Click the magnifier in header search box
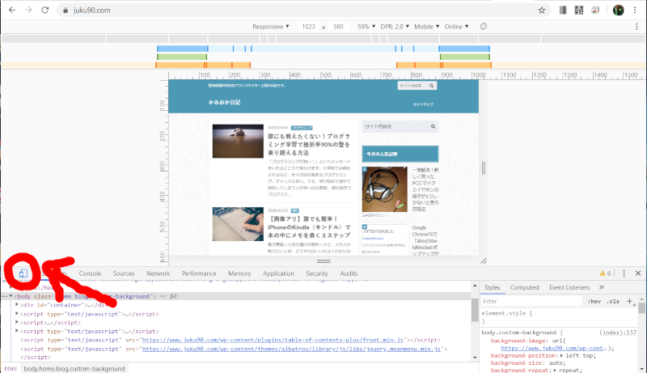The width and height of the screenshot is (647, 373). (431, 86)
